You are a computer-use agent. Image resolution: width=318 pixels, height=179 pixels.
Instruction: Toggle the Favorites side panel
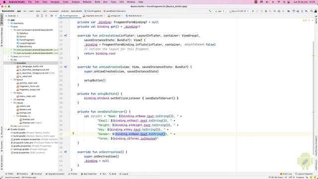[1, 146]
